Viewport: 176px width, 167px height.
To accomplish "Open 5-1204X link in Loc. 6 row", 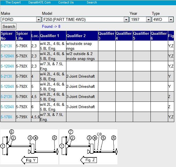I will pos(8,107).
